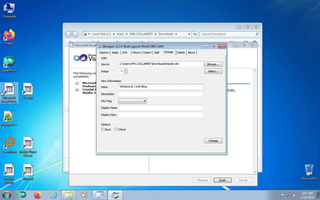Screen dimensions: 320x200
Task: Click in the Display Name field
Action: click(160, 108)
